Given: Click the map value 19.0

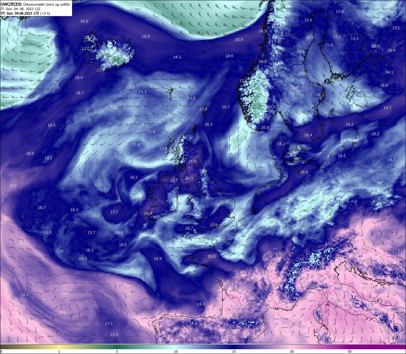Looking at the screenshot, I should (x=84, y=21).
